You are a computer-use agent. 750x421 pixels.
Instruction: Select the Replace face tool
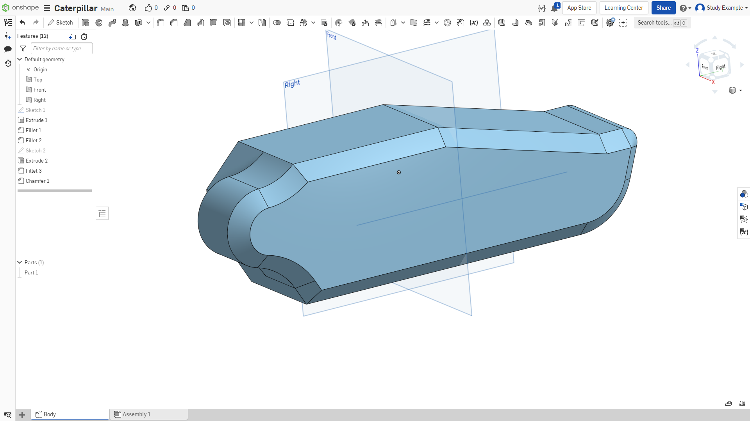point(379,23)
